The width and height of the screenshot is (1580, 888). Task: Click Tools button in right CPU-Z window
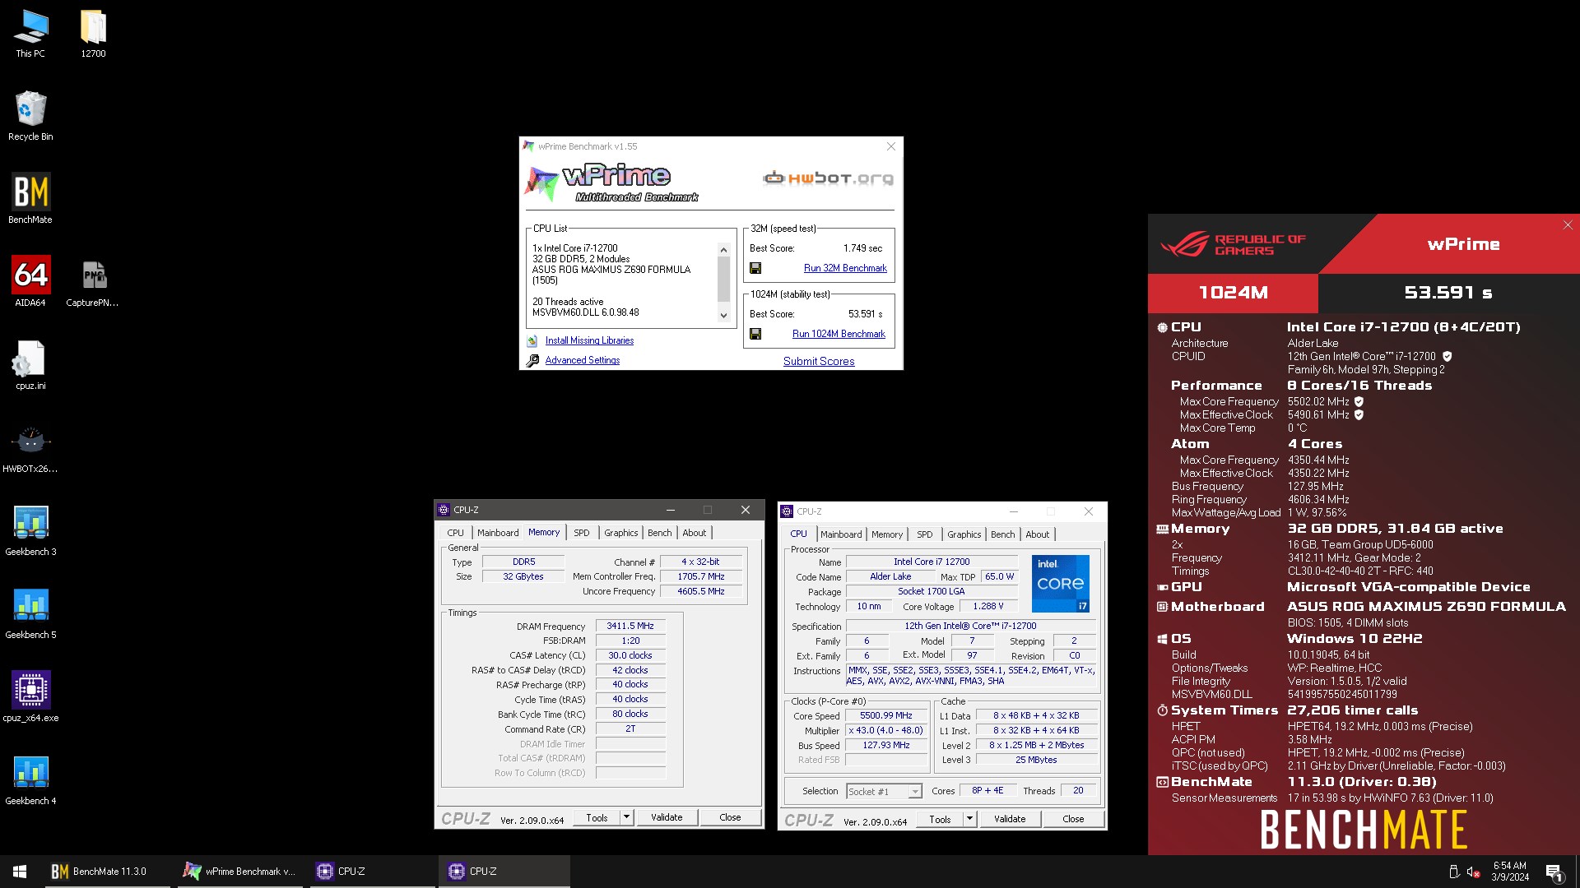coord(940,819)
